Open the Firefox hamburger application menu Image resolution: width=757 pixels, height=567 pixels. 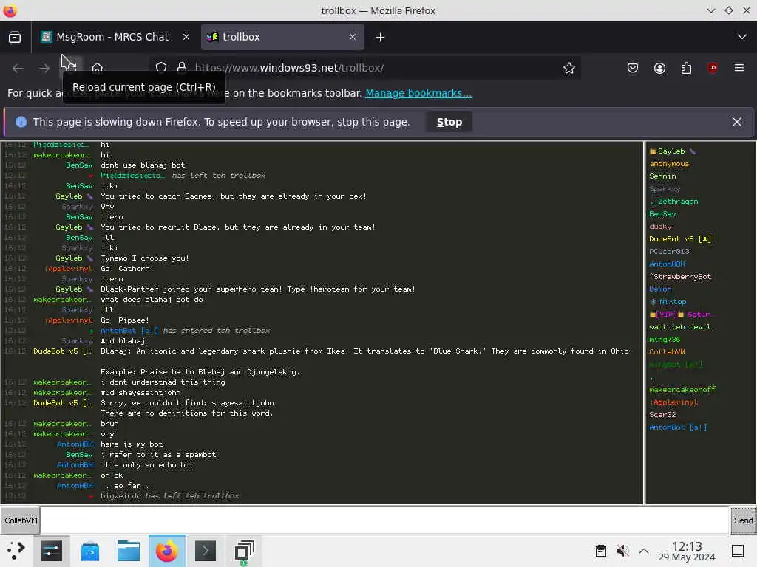(x=739, y=68)
